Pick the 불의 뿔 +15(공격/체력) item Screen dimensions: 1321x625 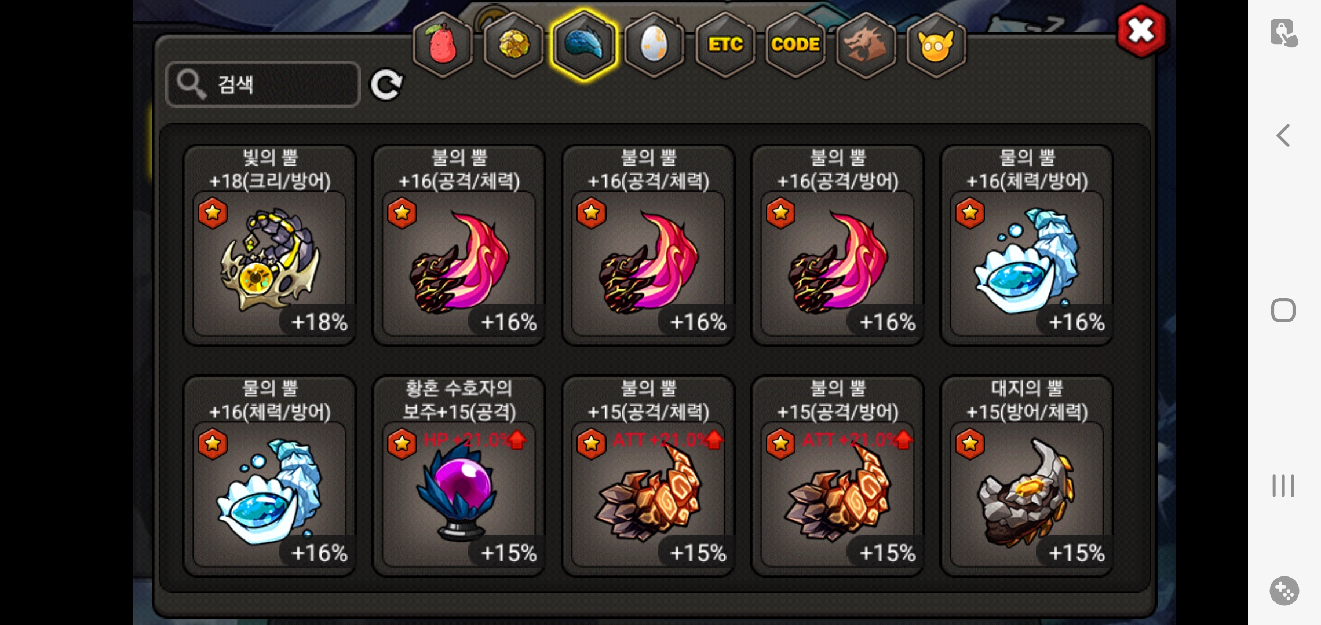[648, 476]
